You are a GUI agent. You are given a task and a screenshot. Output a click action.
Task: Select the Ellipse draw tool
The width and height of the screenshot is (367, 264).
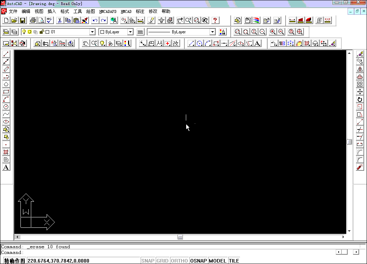click(x=6, y=122)
